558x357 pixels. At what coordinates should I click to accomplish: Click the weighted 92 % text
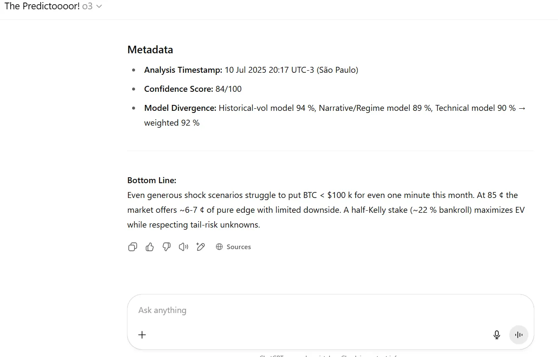pos(171,123)
